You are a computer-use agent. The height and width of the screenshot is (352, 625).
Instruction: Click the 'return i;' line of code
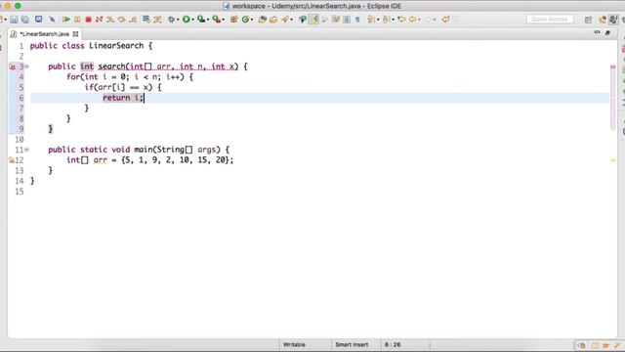[x=123, y=98]
